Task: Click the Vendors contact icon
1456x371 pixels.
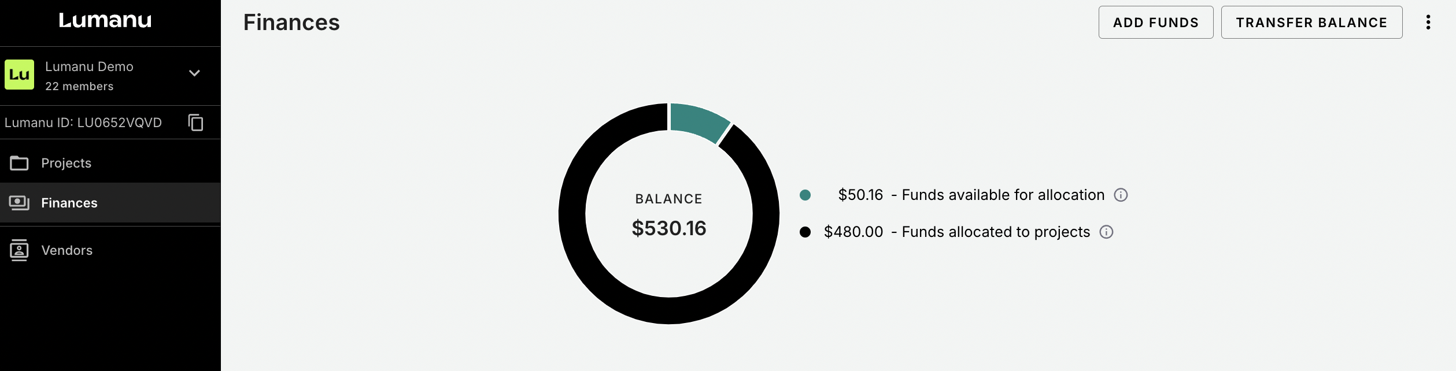Action: [19, 250]
